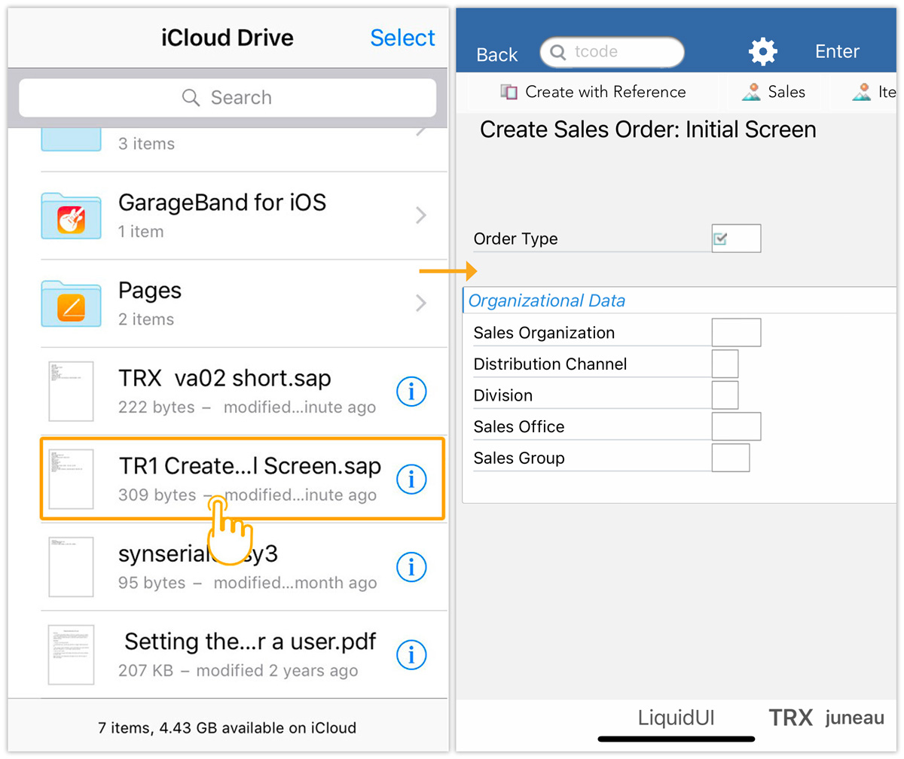Click the Sales Office input box

(x=736, y=426)
